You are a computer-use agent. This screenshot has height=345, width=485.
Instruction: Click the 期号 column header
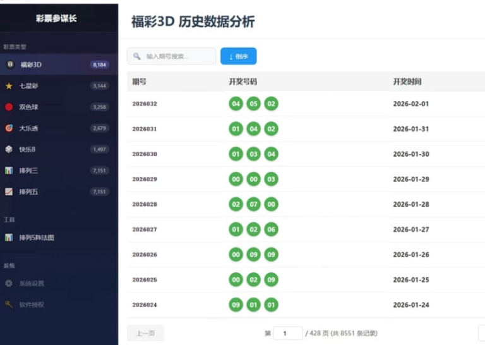[x=140, y=82]
